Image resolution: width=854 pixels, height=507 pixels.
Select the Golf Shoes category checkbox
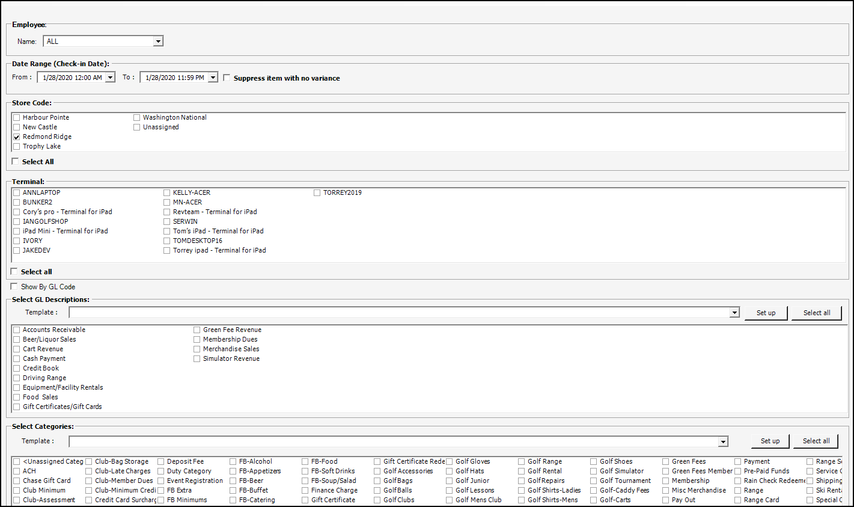coord(594,462)
